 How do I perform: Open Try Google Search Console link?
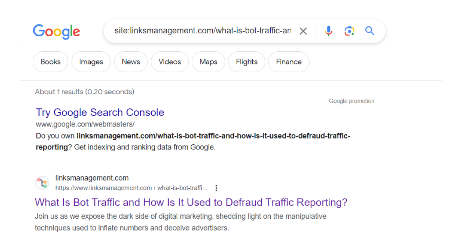point(100,112)
